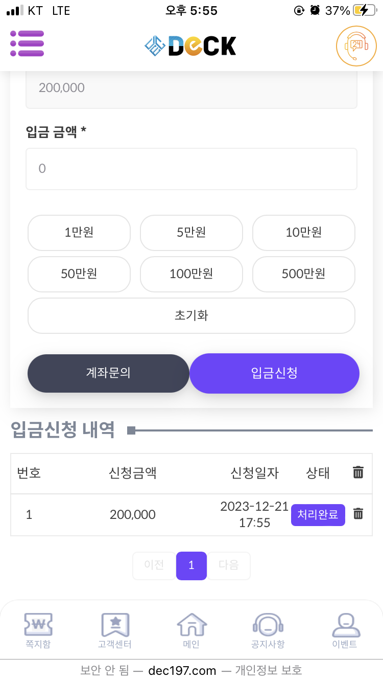Select the 50만원 amount button
383x682 pixels.
pos(79,274)
